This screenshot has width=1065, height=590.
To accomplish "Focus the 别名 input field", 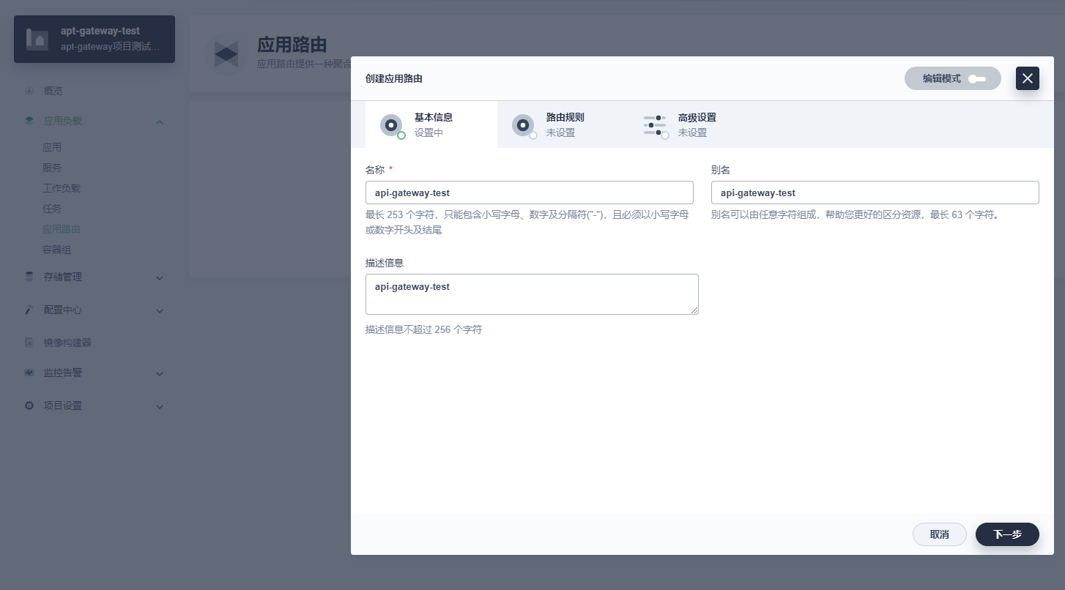I will click(875, 193).
